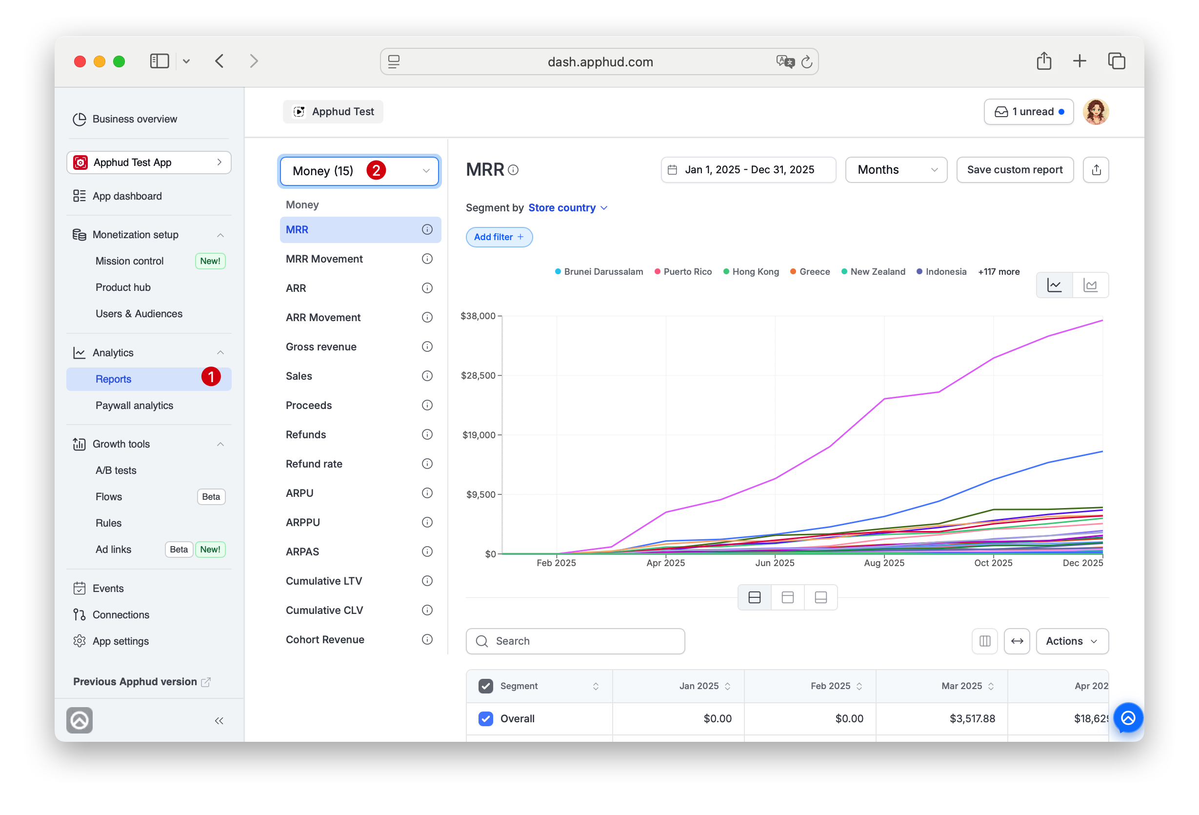The width and height of the screenshot is (1199, 815).
Task: Go back in Safari history
Action: coord(220,61)
